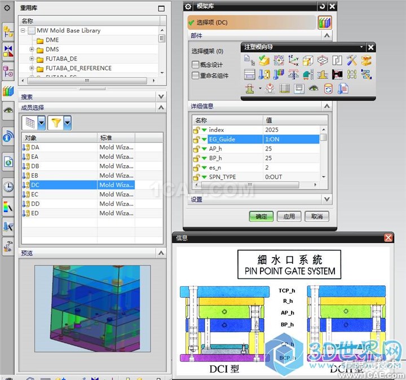The height and width of the screenshot is (380, 406).
Task: Open Constraint Navigator tab in resource bar
Action: [8, 51]
